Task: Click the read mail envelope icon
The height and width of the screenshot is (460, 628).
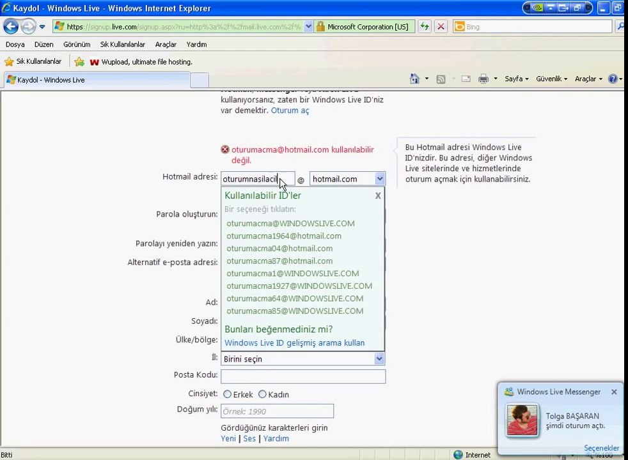Action: (466, 79)
